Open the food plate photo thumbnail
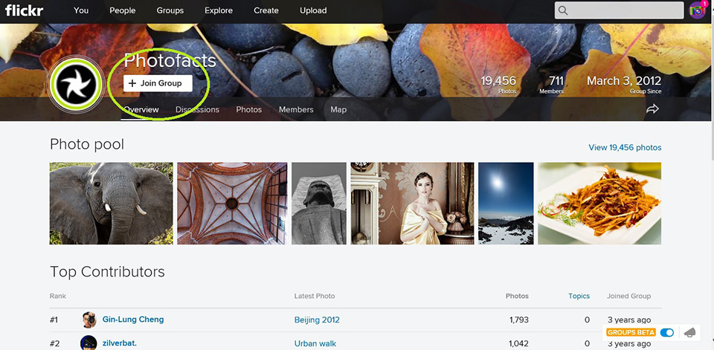This screenshot has height=350, width=714. point(599,204)
